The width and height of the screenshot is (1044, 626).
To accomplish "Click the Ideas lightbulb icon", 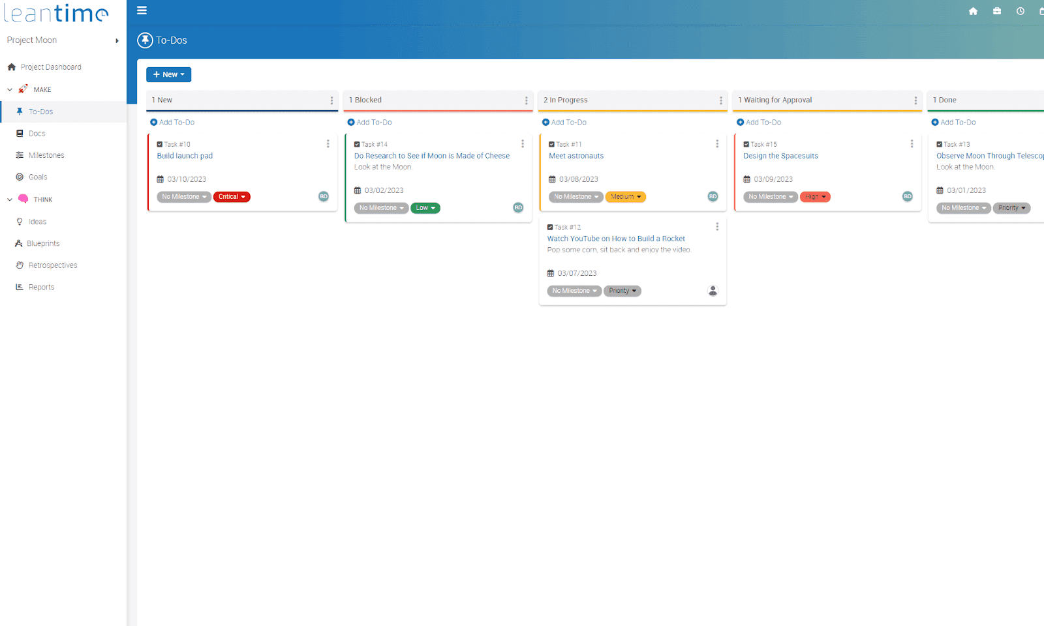I will point(20,221).
